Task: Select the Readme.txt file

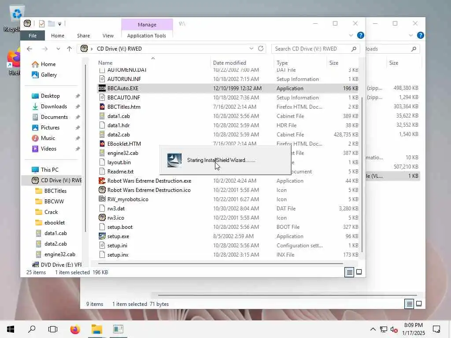Action: click(x=120, y=172)
